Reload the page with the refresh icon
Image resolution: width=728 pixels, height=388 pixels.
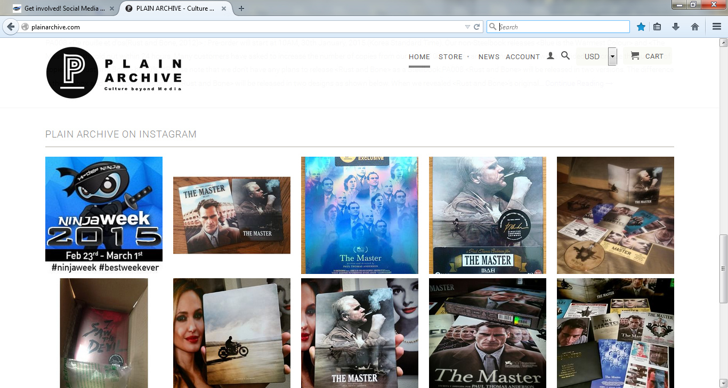[x=477, y=27]
